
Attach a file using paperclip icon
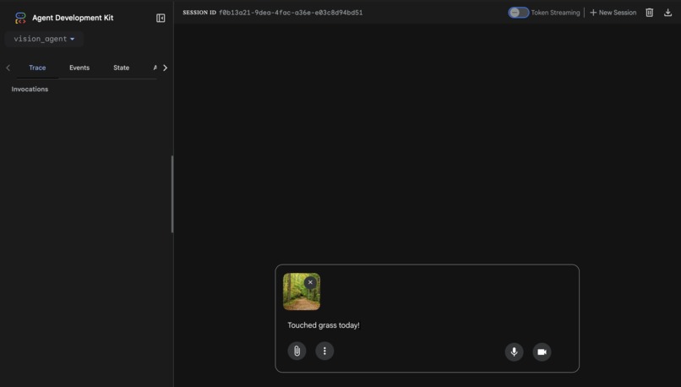297,351
